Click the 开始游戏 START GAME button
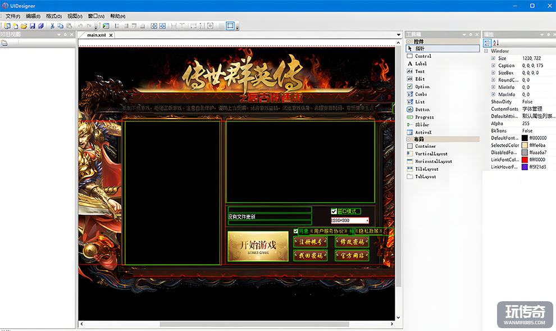The image size is (556, 331). [258, 246]
